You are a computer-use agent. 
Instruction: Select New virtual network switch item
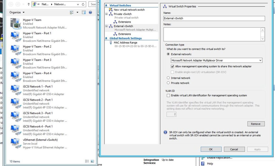pyautogui.click(x=129, y=10)
